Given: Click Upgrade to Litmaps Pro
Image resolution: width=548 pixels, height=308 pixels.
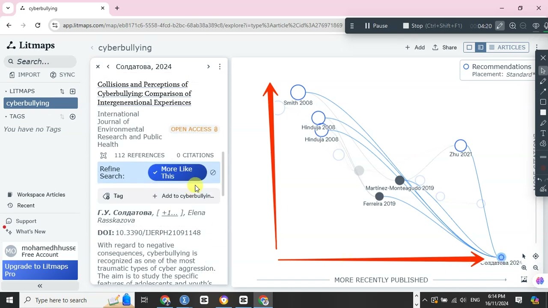Looking at the screenshot, I should coord(41,270).
